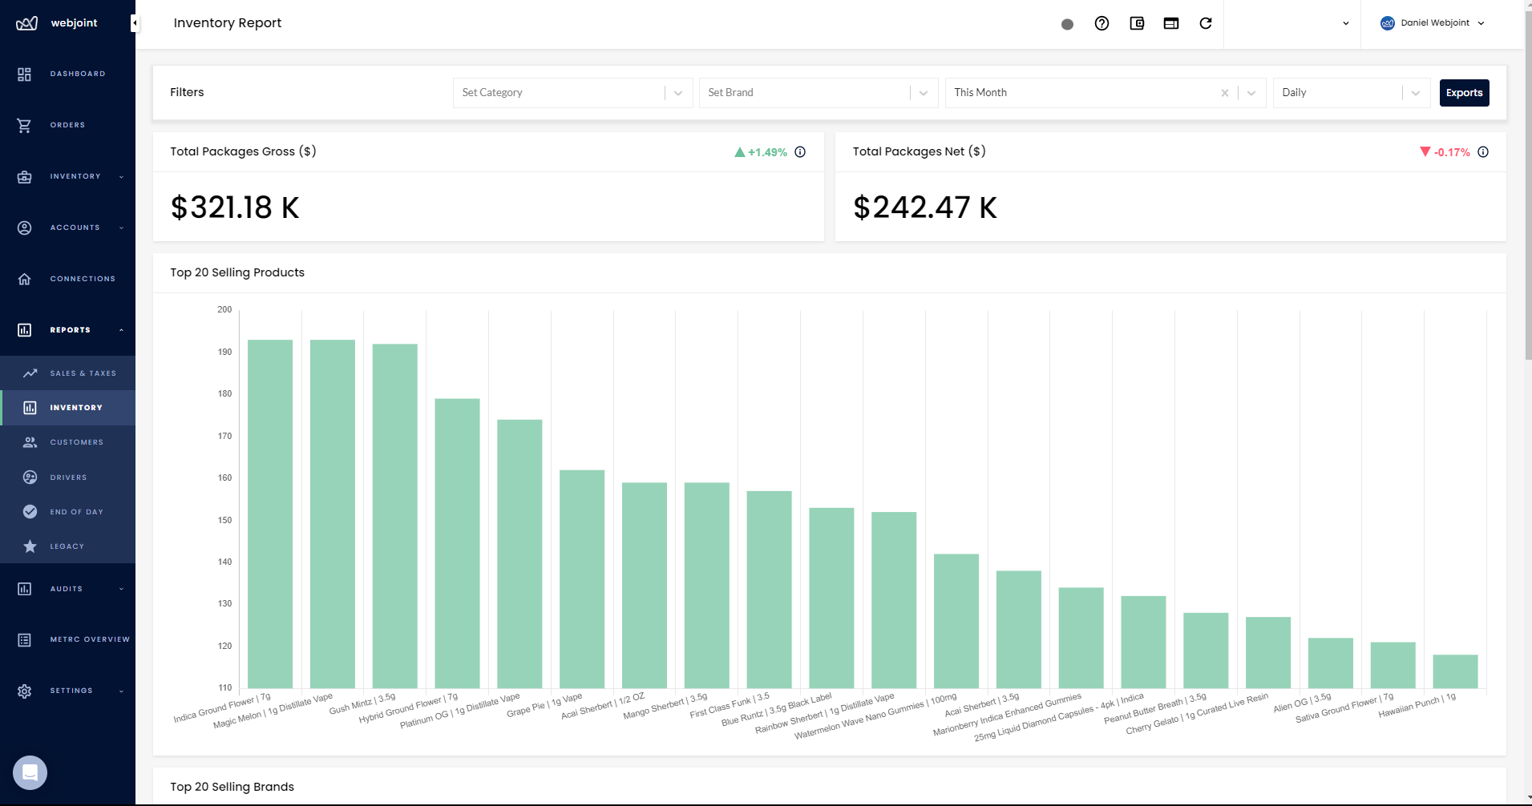Click the refresh icon in header
The height and width of the screenshot is (806, 1532).
click(1205, 23)
